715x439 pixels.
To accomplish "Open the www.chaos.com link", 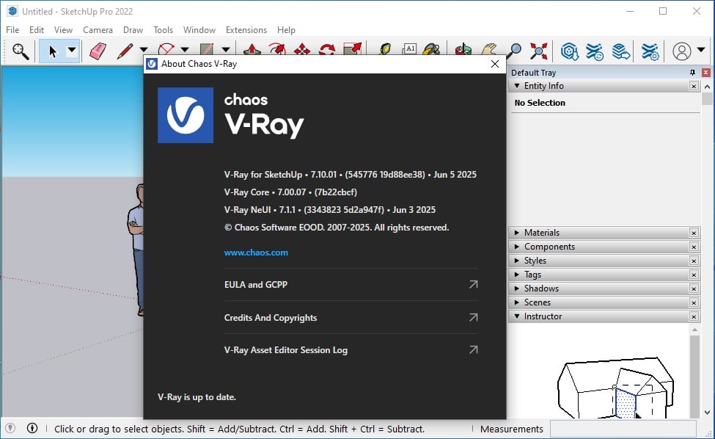I will click(x=256, y=253).
